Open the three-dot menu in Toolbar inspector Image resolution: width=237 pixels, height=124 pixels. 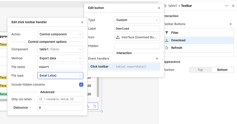point(227,6)
